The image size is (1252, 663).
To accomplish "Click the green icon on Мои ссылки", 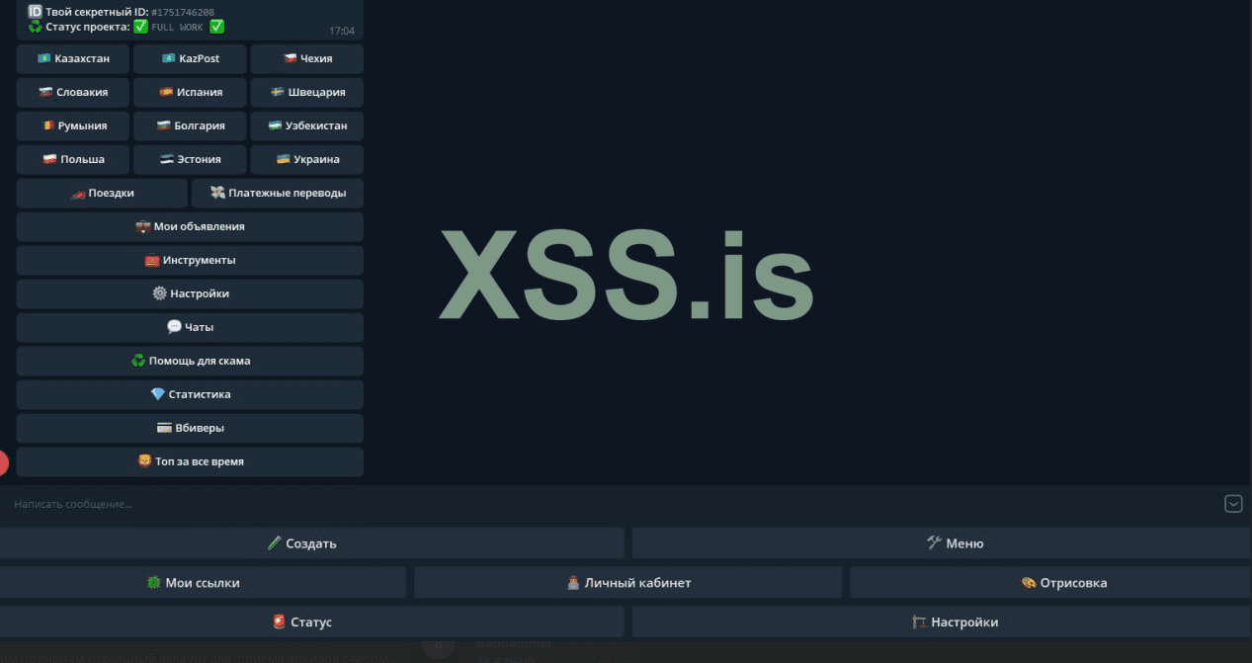I will click(153, 583).
